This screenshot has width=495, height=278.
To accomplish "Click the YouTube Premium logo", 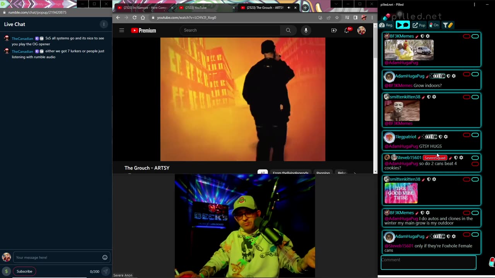I will (143, 31).
